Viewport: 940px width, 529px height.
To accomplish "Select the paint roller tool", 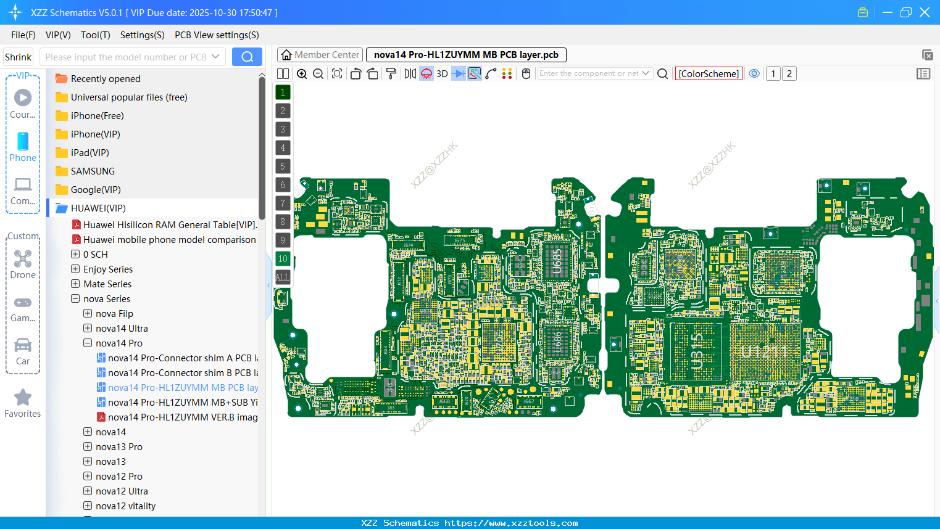I will (x=391, y=73).
